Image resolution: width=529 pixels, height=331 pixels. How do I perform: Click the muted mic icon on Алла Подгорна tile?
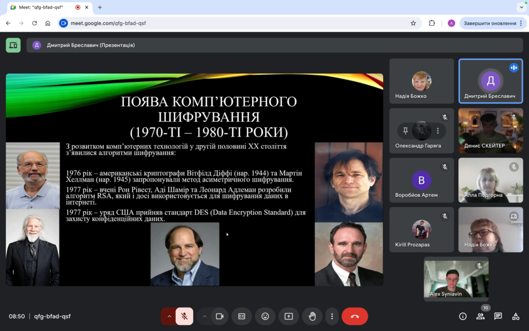[x=514, y=167]
